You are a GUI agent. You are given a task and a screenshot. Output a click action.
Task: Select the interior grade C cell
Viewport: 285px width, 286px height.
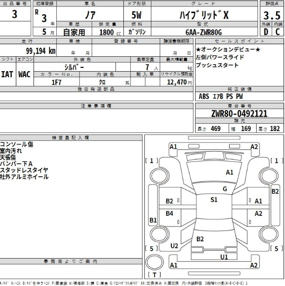(x=278, y=32)
